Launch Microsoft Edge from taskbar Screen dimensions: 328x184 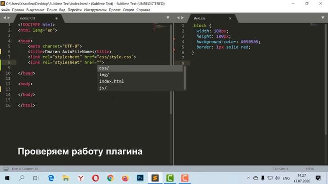pyautogui.click(x=51, y=178)
